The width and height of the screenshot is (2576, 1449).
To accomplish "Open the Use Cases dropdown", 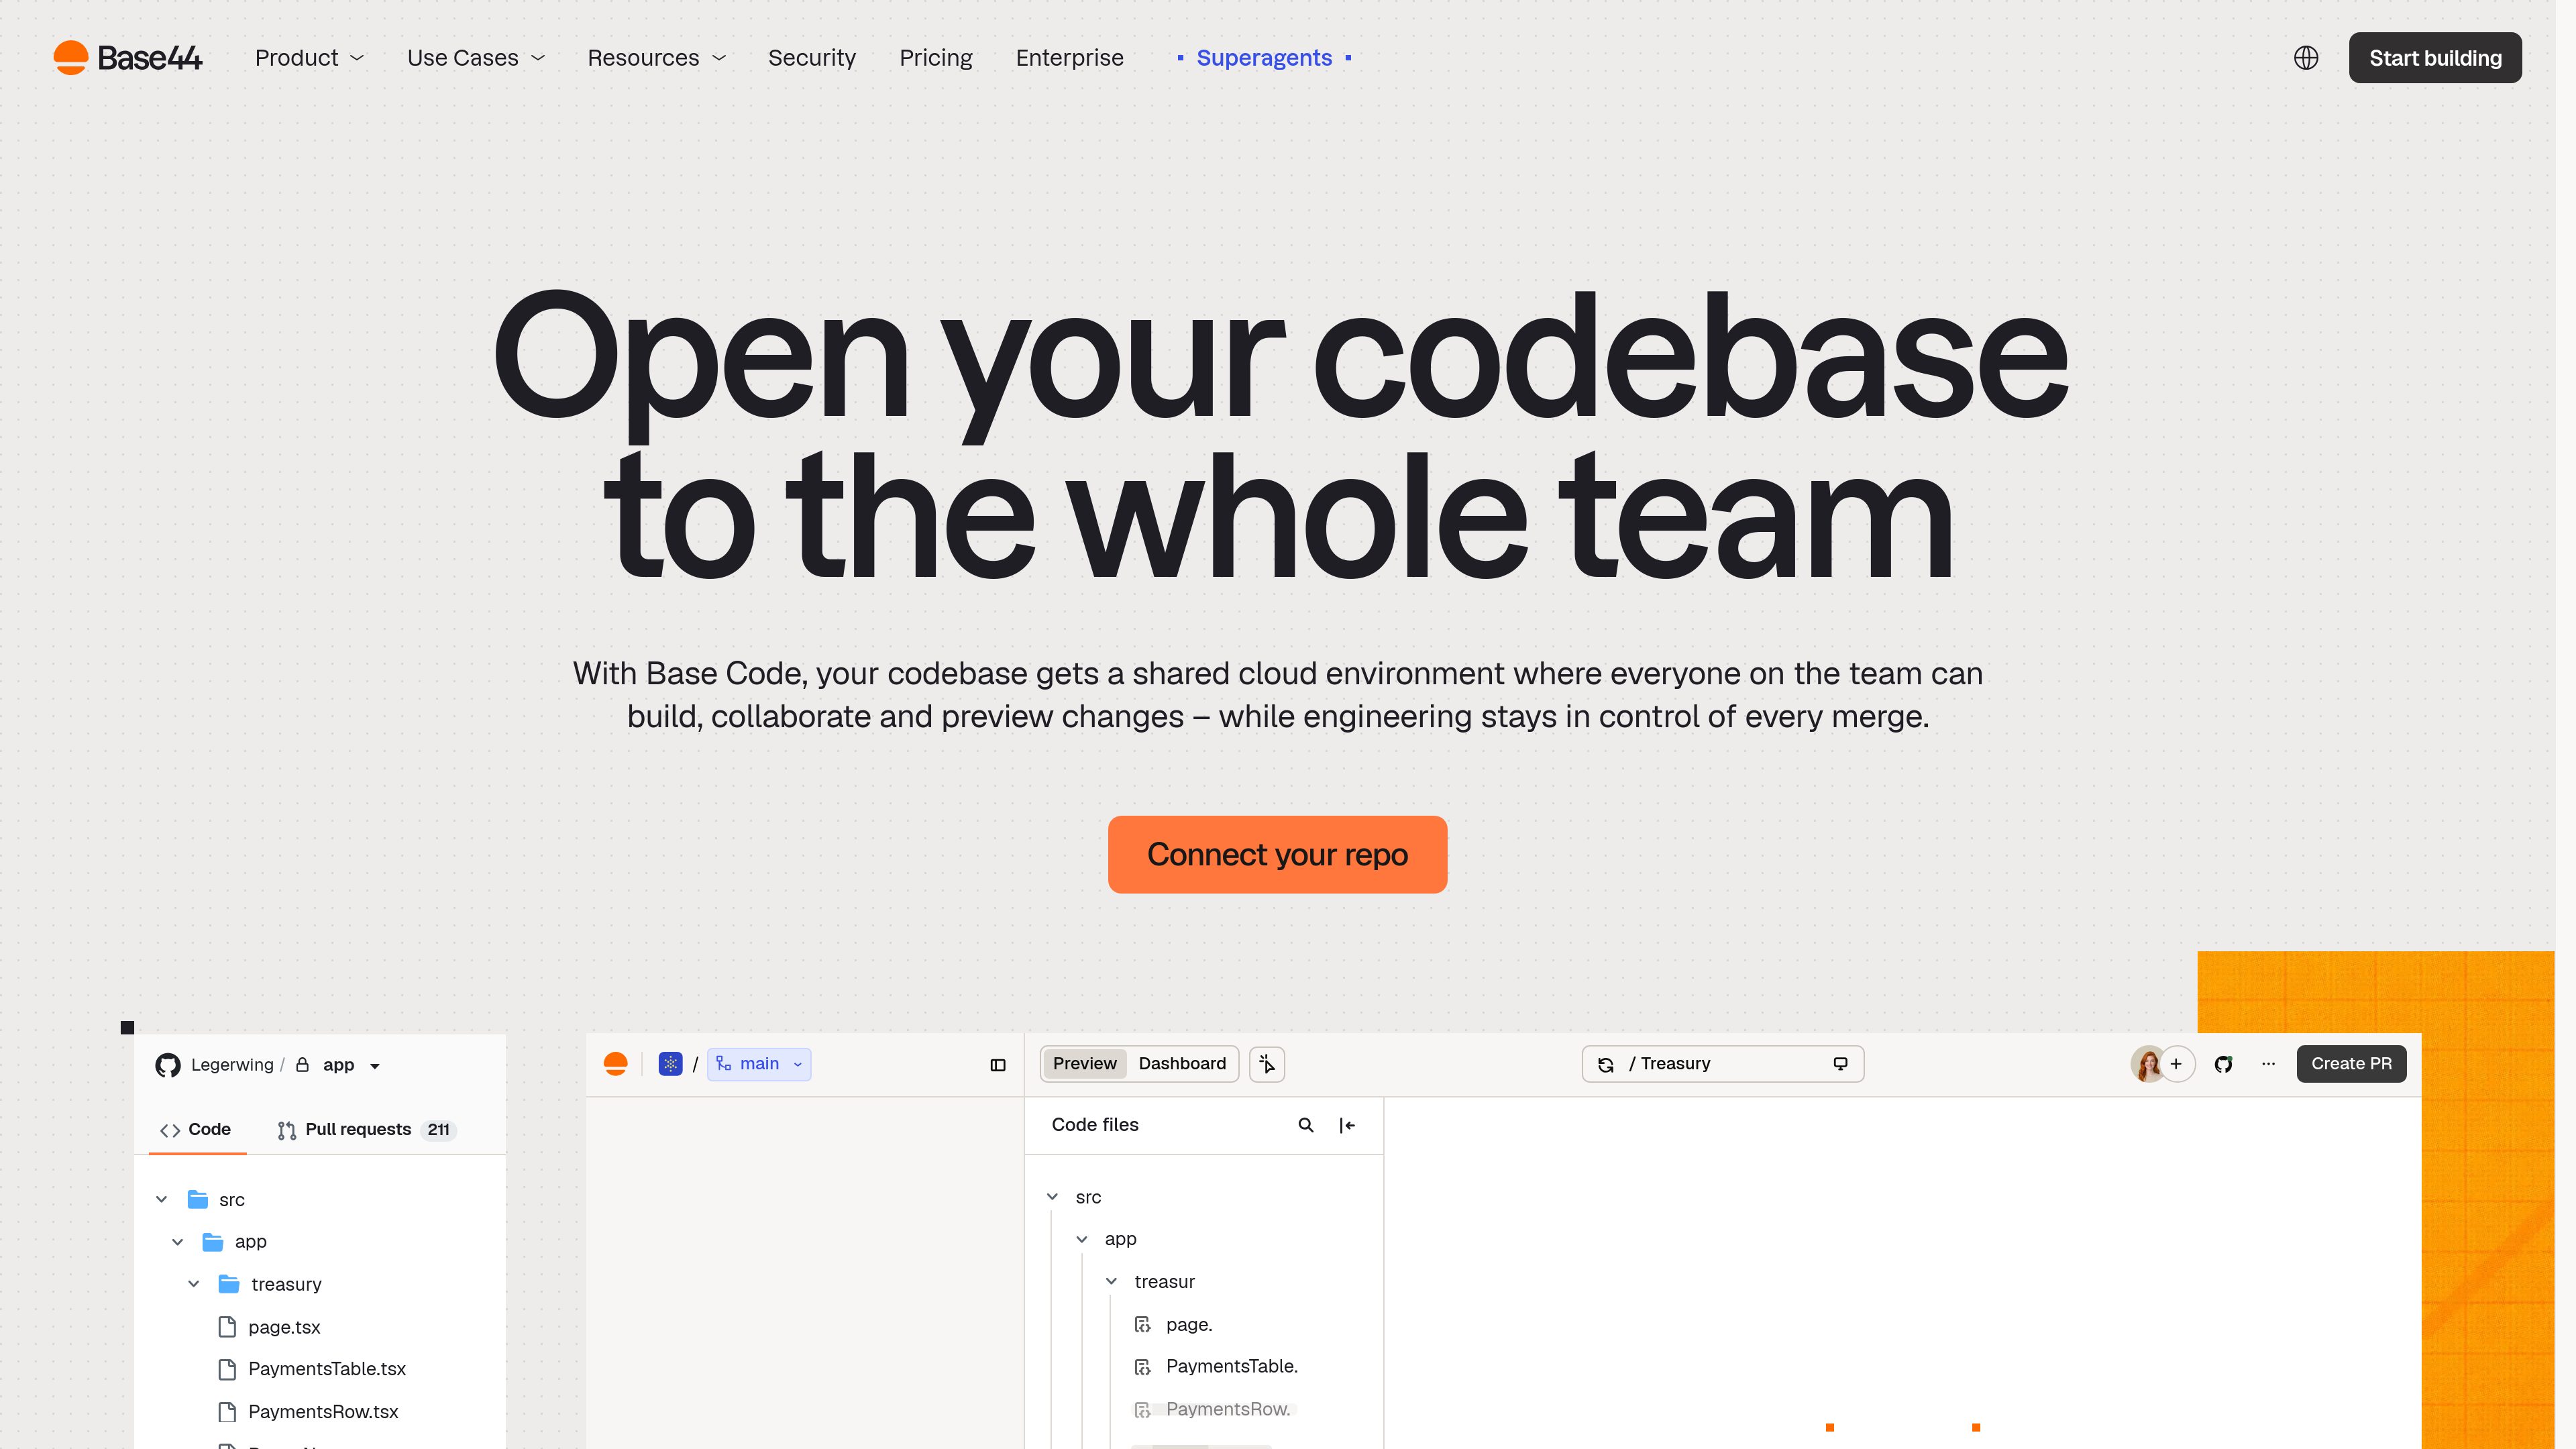I will [x=476, y=58].
